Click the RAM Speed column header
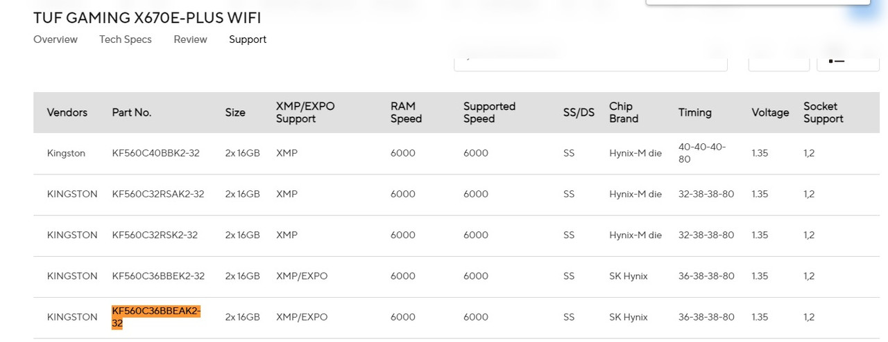 point(406,112)
